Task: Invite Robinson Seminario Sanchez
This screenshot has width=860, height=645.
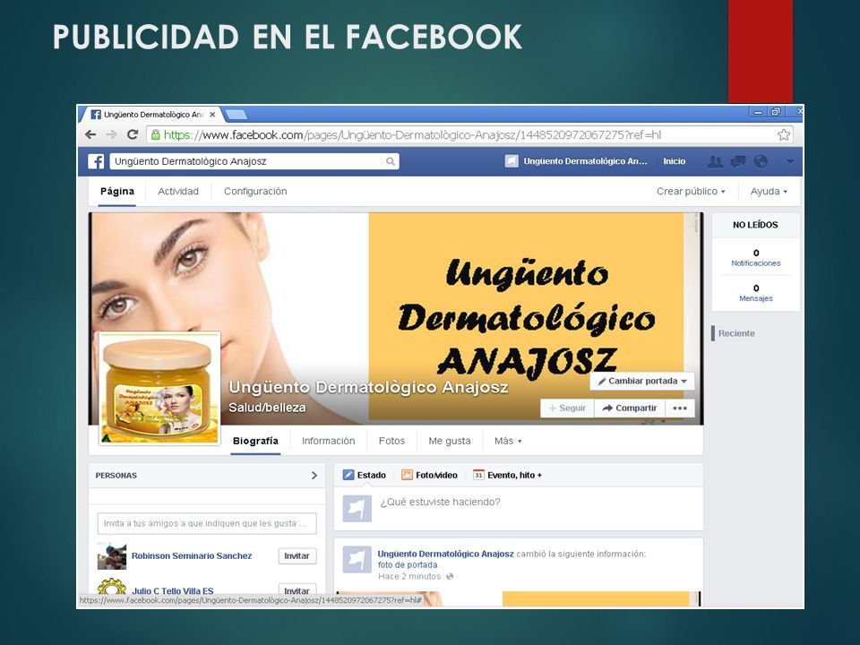Action: [x=297, y=555]
